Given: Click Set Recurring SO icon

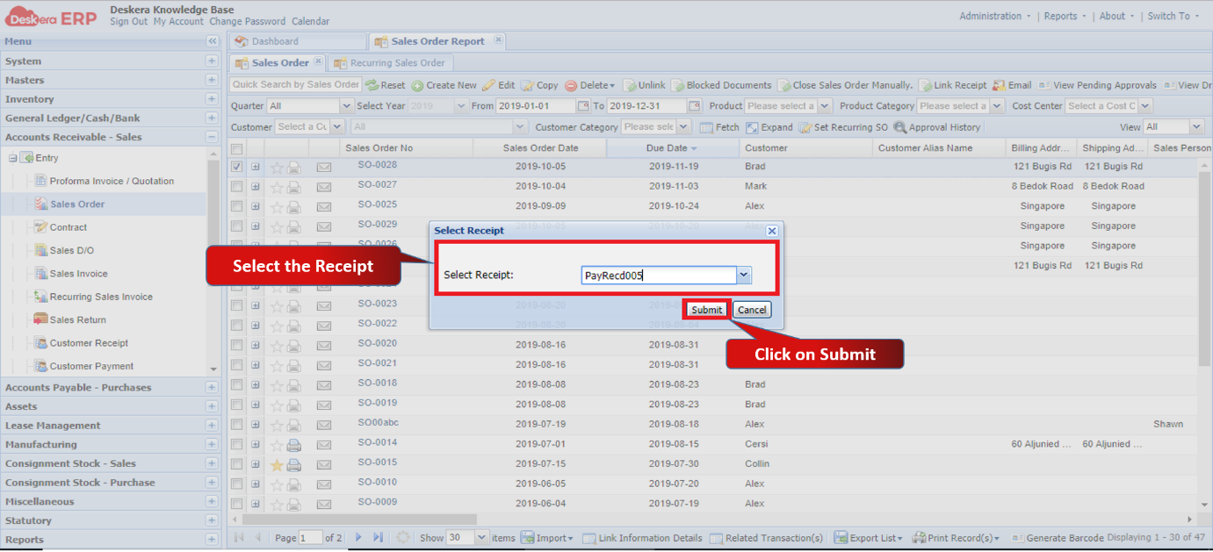Looking at the screenshot, I should (x=805, y=127).
